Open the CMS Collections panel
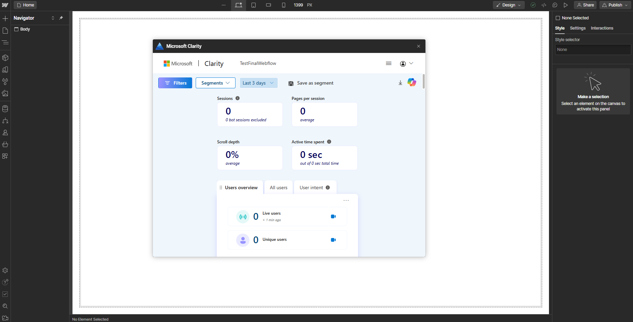 [x=5, y=109]
